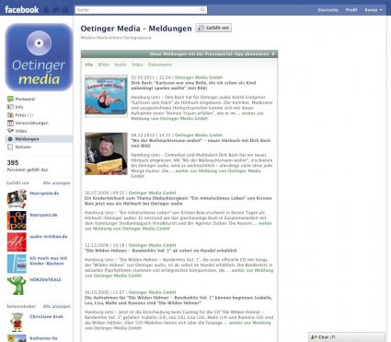Open the Chat bar

347,337
